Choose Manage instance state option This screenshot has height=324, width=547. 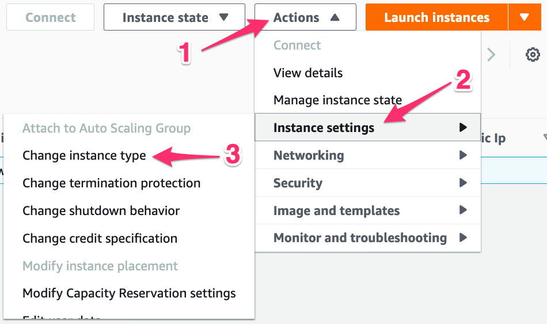click(337, 100)
